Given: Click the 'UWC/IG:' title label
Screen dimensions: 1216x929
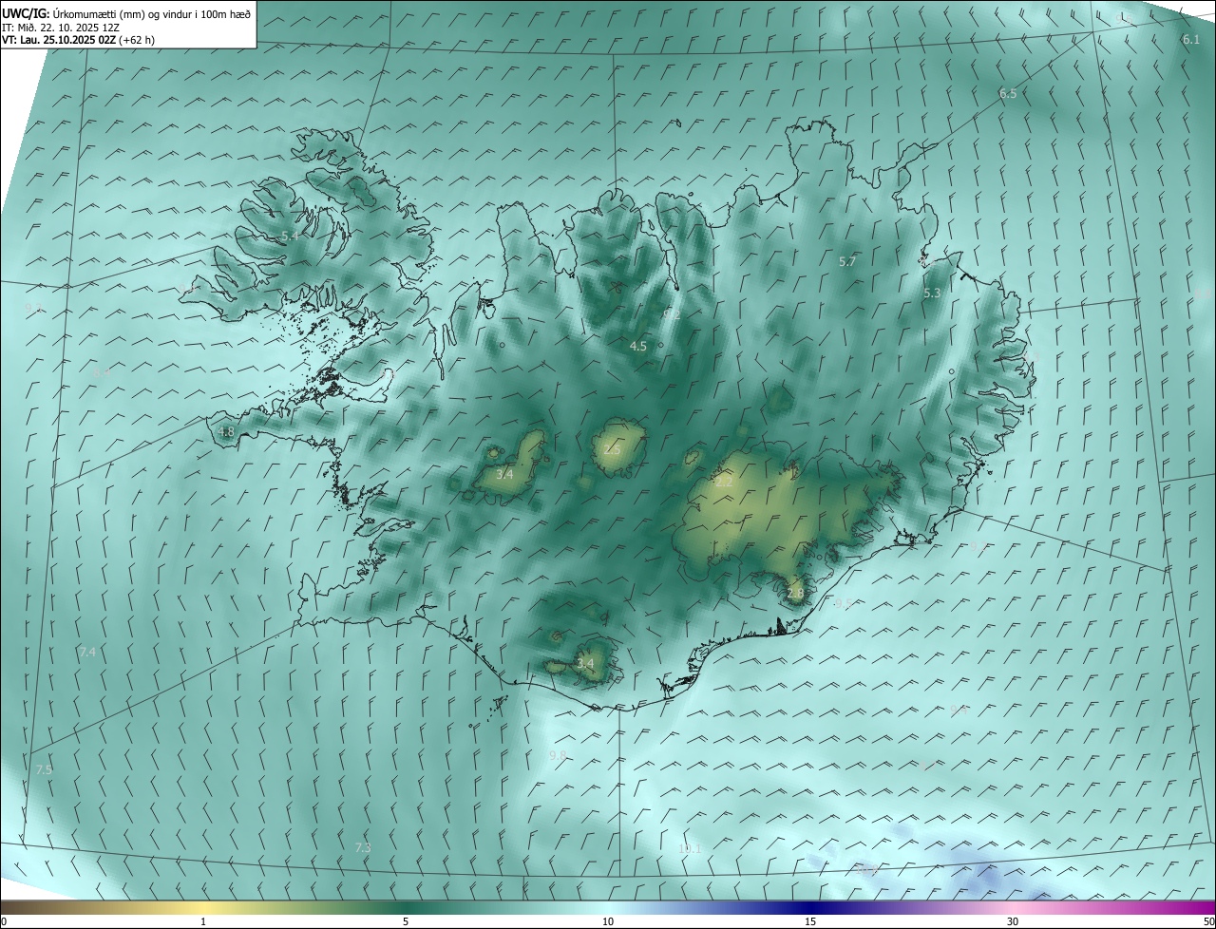Looking at the screenshot, I should coord(26,13).
